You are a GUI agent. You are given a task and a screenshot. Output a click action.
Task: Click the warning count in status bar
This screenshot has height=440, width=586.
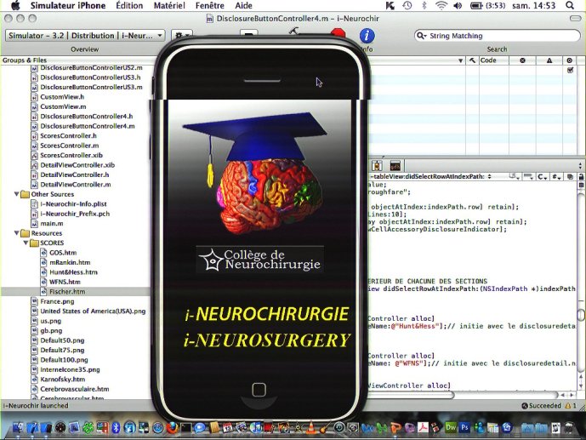tap(571, 406)
